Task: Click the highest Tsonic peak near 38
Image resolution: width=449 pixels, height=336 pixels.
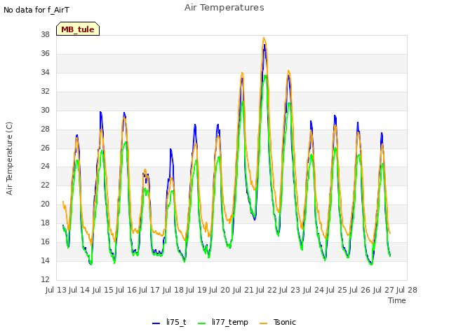Action: point(264,38)
